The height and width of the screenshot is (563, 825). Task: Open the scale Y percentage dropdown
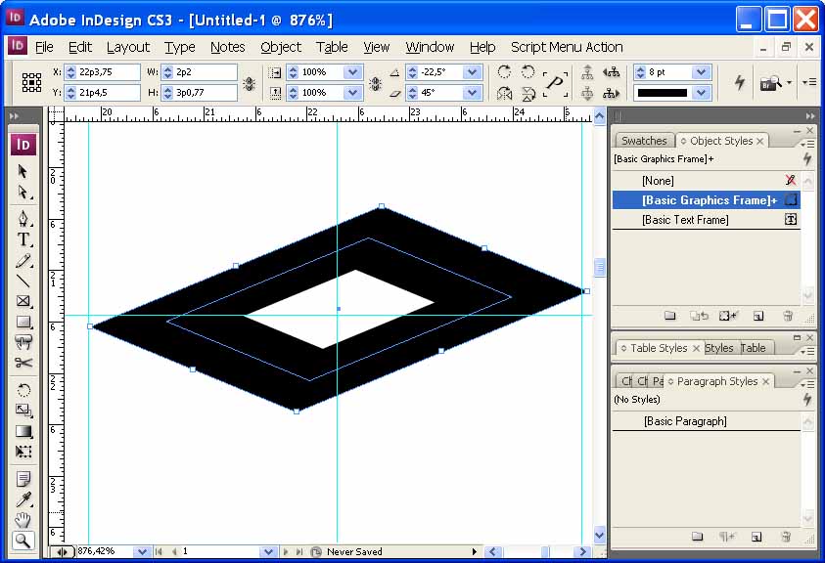click(x=352, y=93)
